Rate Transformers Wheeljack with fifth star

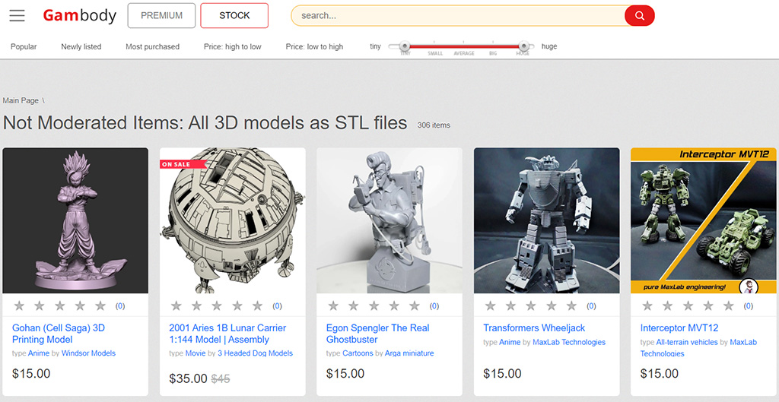571,305
